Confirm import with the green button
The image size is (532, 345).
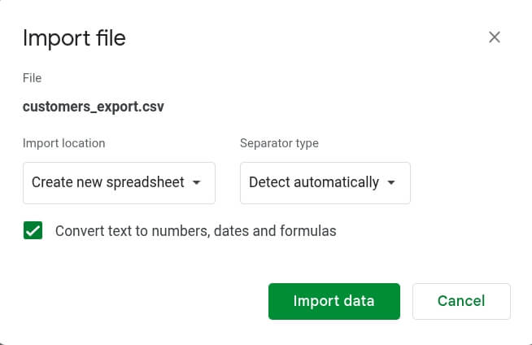click(334, 301)
